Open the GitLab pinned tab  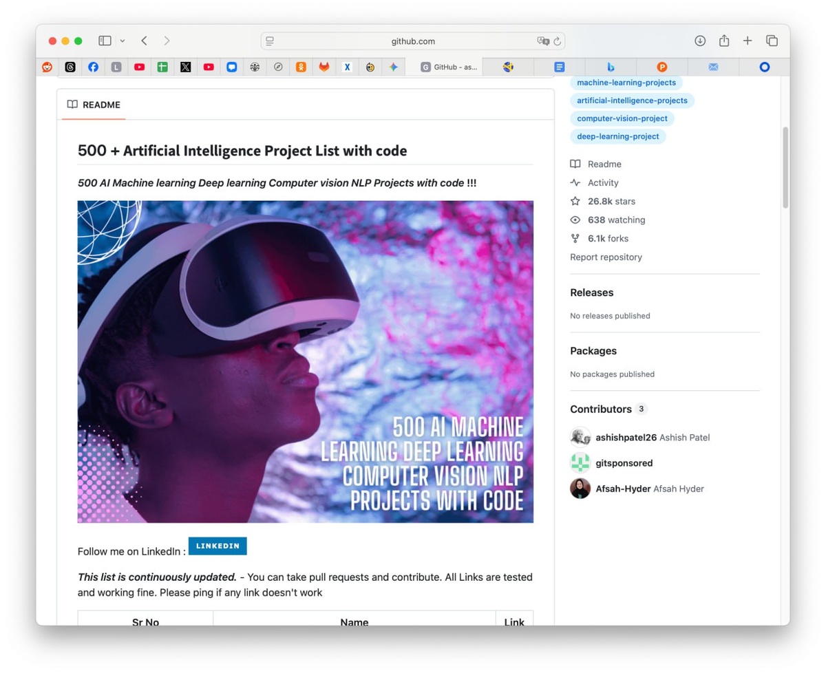click(x=324, y=67)
